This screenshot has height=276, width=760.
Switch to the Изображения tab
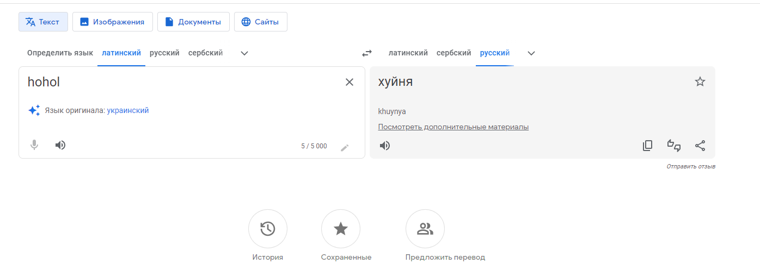click(112, 22)
